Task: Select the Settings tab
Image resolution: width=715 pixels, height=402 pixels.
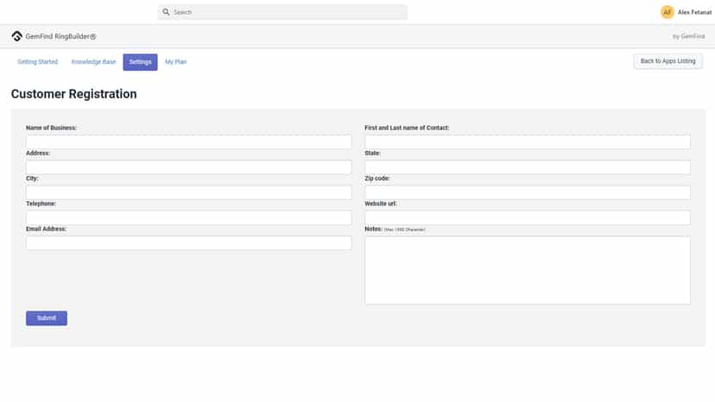Action: click(x=140, y=62)
